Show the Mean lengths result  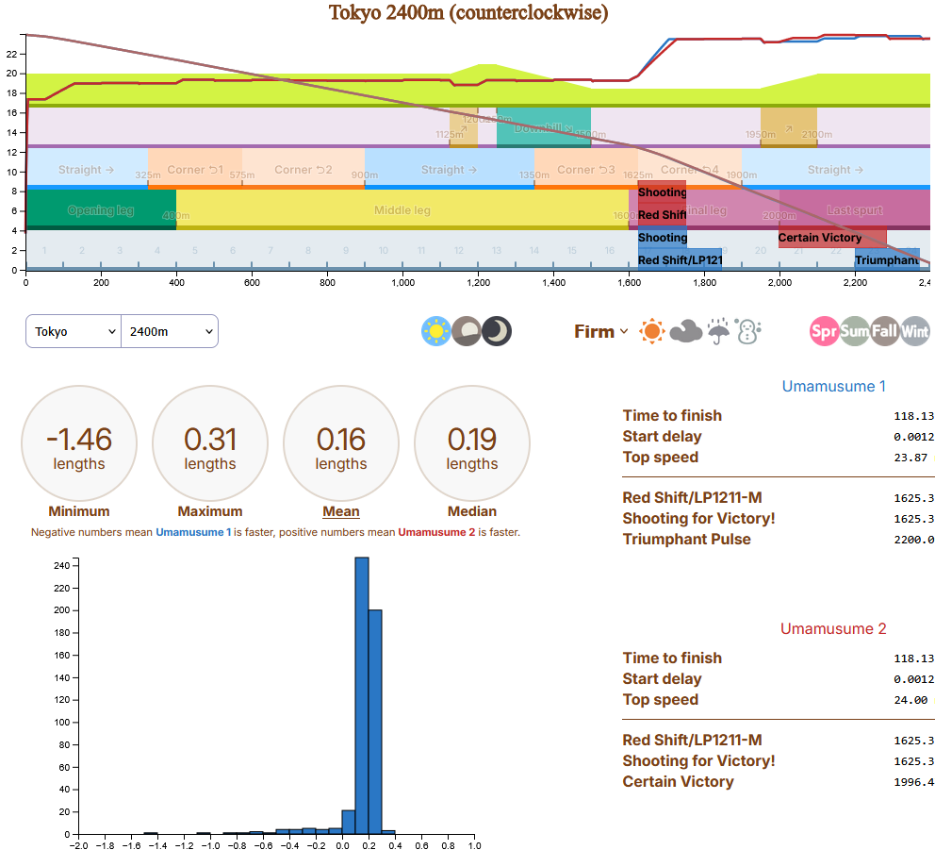(x=341, y=452)
